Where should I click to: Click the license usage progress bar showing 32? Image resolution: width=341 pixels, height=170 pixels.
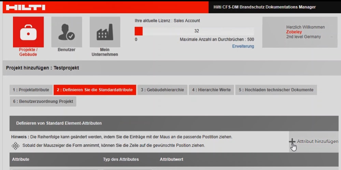(x=194, y=31)
